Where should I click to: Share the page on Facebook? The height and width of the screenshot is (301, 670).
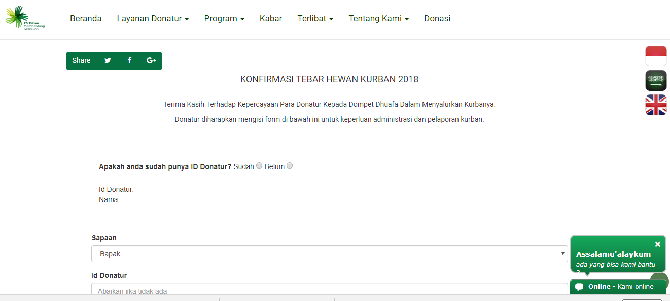tap(129, 60)
